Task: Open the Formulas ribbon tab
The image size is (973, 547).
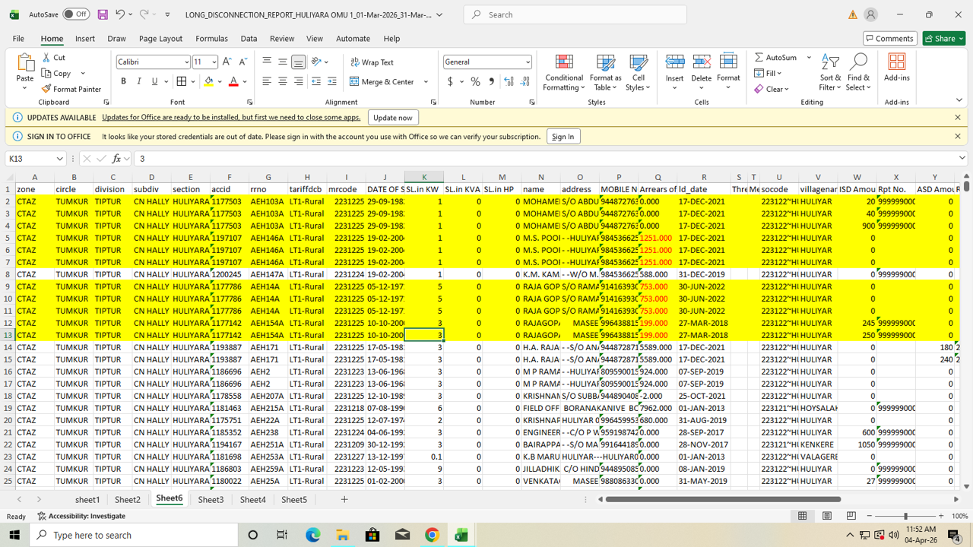Action: click(x=211, y=38)
